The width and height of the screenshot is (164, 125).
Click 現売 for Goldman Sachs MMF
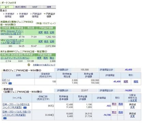tap(46, 58)
